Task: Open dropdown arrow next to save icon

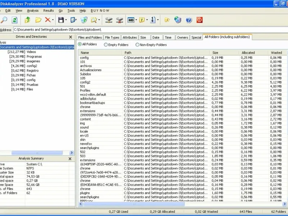Action: [x=66, y=20]
